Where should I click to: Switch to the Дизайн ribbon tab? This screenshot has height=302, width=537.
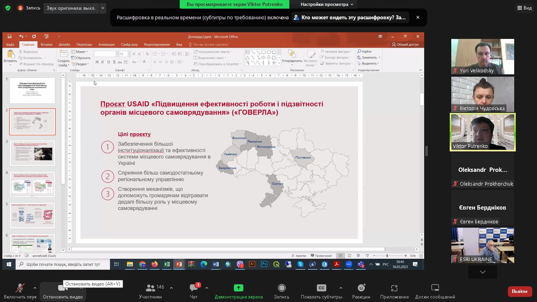(64, 44)
